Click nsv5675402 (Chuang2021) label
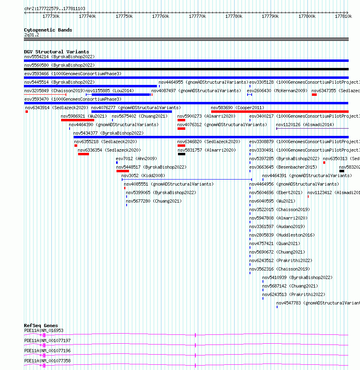Image resolution: width=360 pixels, height=370 pixels. coord(140,116)
